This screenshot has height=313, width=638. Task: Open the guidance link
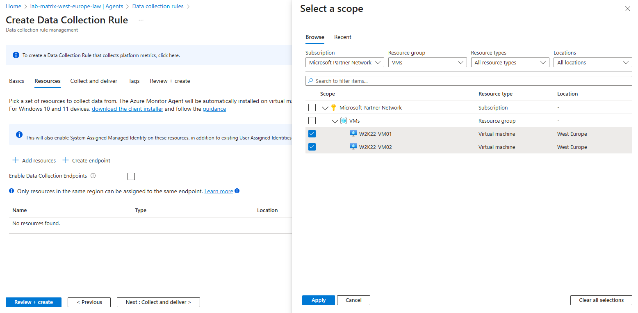[214, 109]
